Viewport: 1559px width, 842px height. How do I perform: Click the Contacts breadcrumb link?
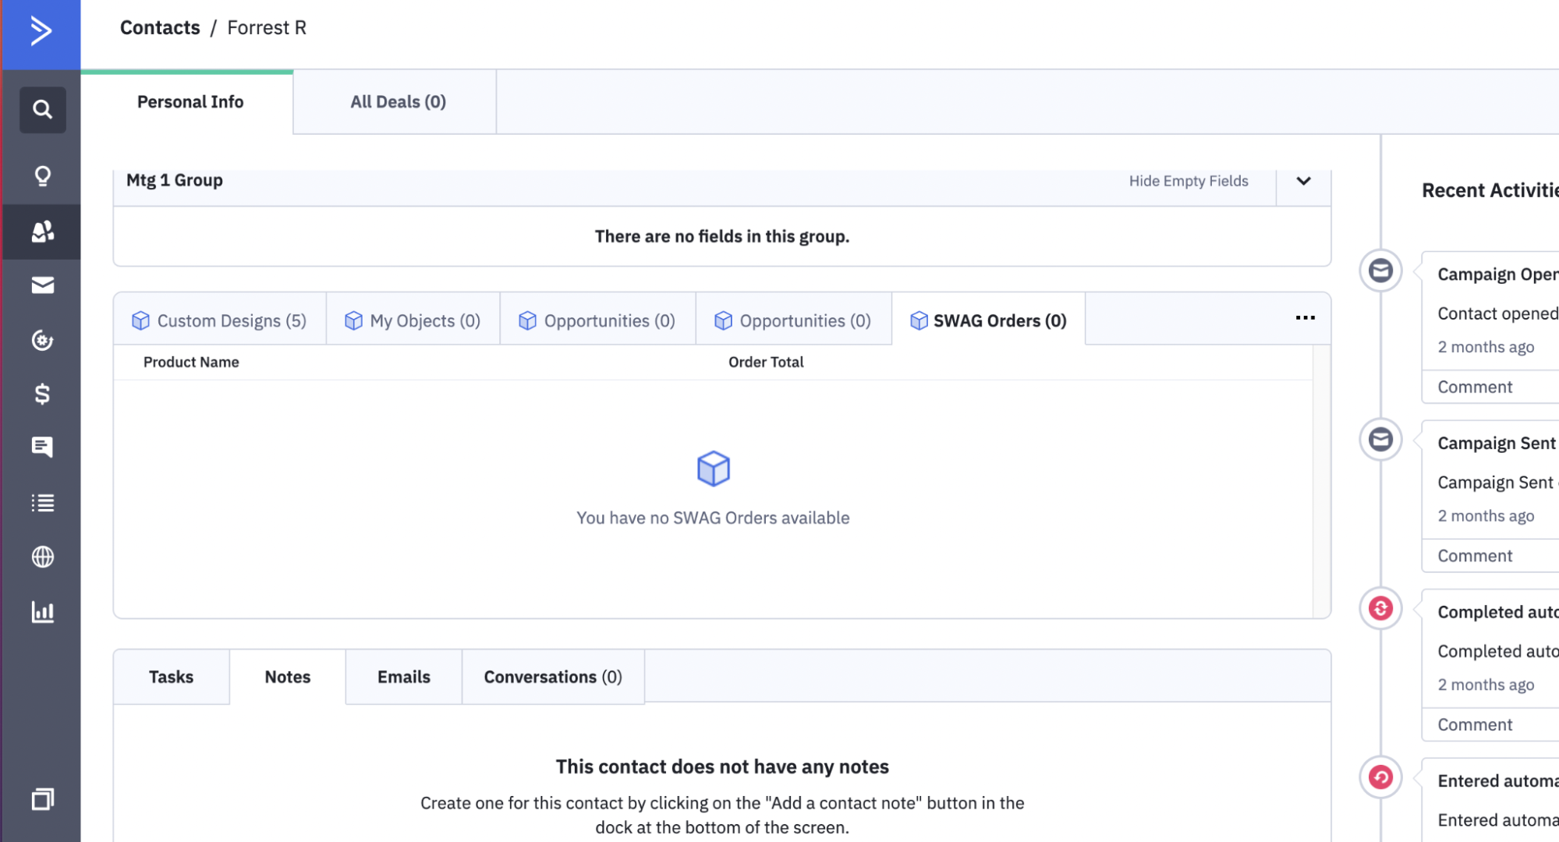(x=160, y=28)
